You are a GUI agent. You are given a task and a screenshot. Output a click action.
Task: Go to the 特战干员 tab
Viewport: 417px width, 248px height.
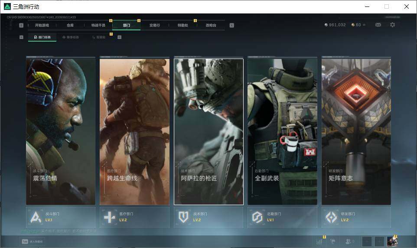pyautogui.click(x=98, y=25)
